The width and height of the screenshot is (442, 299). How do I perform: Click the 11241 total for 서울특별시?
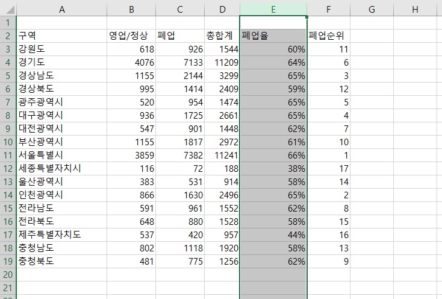(x=222, y=156)
